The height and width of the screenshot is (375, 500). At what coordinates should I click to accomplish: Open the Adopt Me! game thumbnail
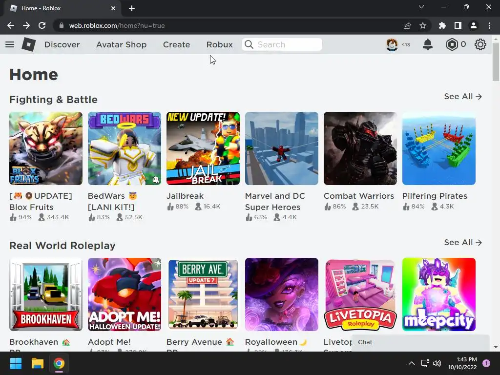[x=125, y=294]
